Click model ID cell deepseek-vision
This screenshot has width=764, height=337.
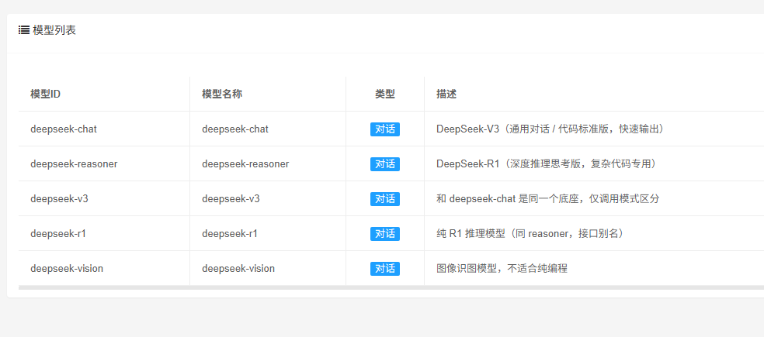click(x=67, y=268)
